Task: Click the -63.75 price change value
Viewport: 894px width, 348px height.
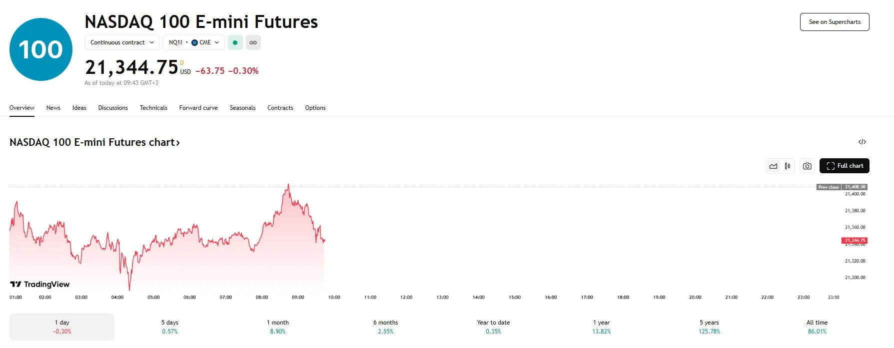Action: click(210, 71)
